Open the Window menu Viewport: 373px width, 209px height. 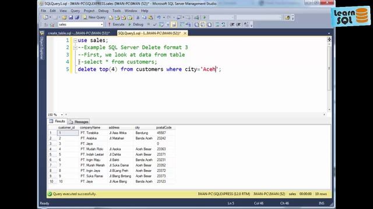click(131, 11)
